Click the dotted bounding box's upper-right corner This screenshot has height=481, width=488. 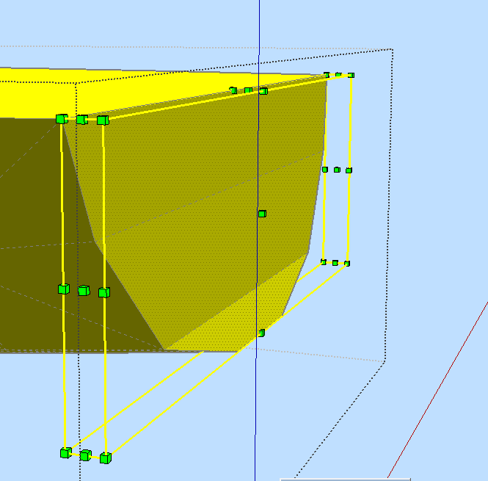(393, 50)
